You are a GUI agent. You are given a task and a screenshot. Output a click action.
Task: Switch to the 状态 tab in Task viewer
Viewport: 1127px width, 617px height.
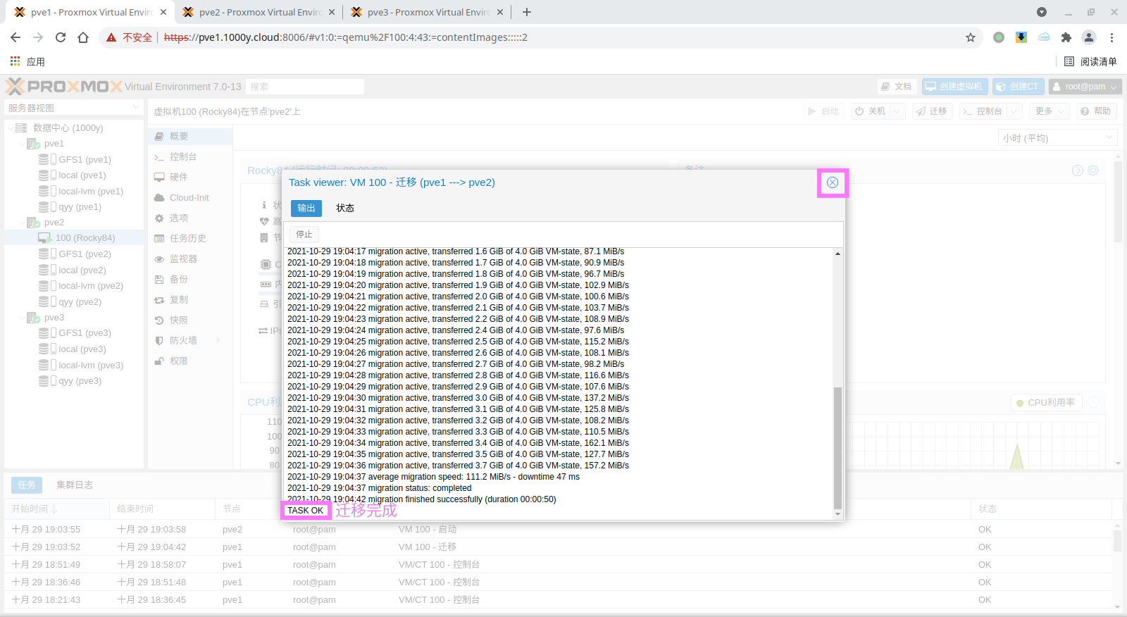(344, 208)
